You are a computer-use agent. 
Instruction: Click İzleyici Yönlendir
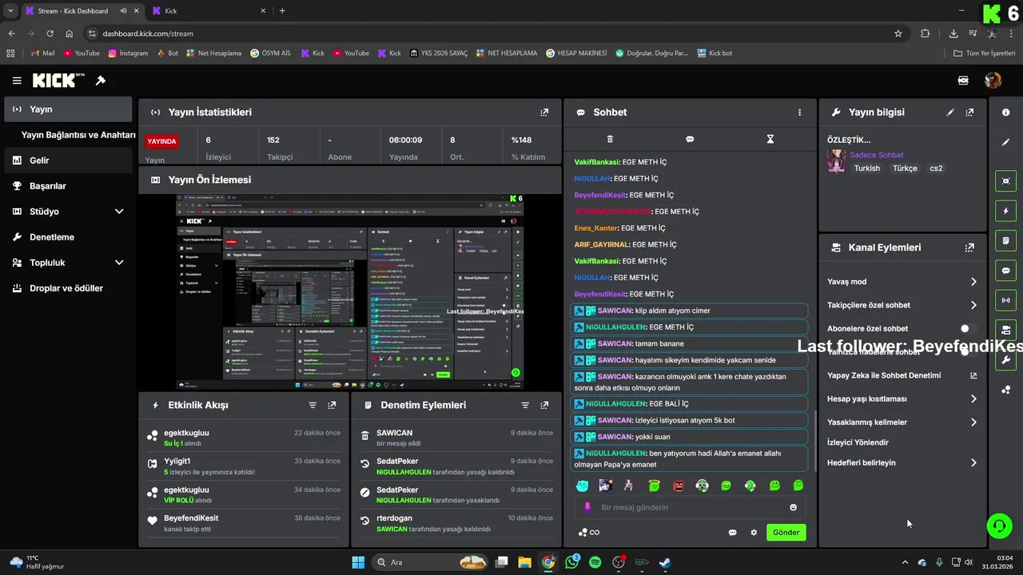858,442
